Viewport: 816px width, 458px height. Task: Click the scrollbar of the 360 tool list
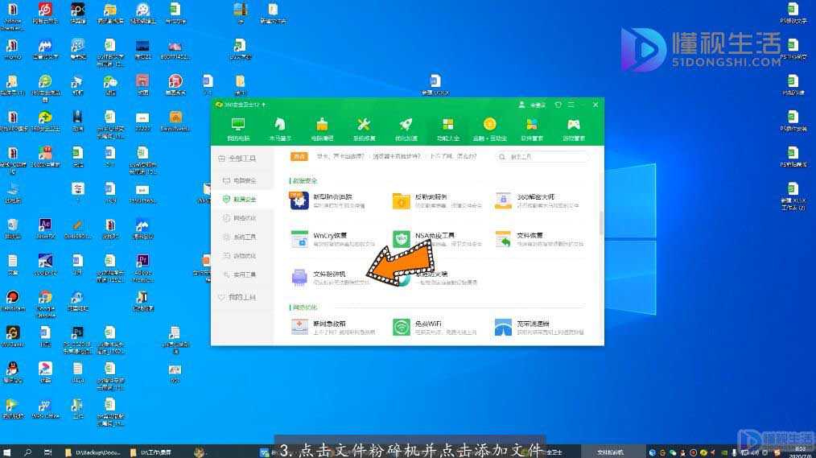click(x=601, y=223)
